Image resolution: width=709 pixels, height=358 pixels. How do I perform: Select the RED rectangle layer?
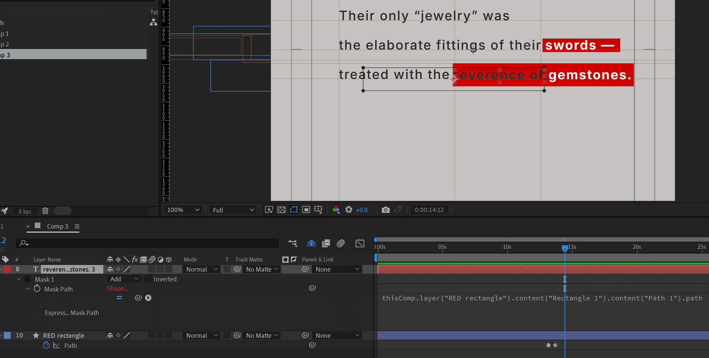click(x=63, y=336)
